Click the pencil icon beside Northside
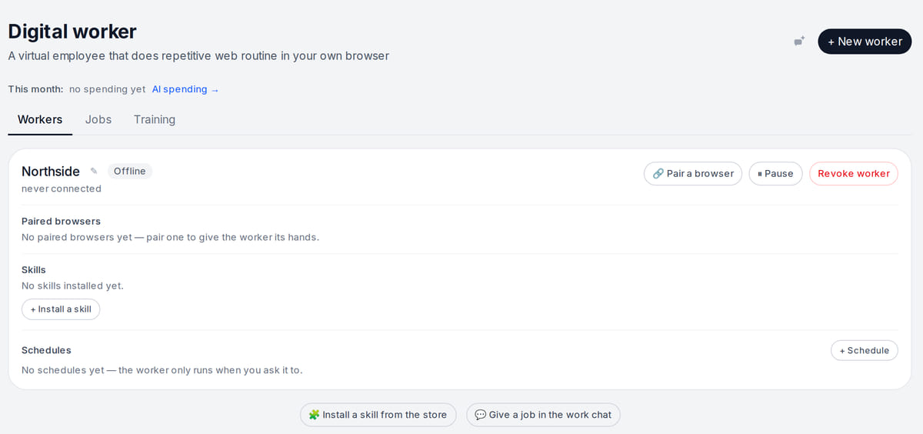Screen dimensions: 923x434 coord(94,171)
